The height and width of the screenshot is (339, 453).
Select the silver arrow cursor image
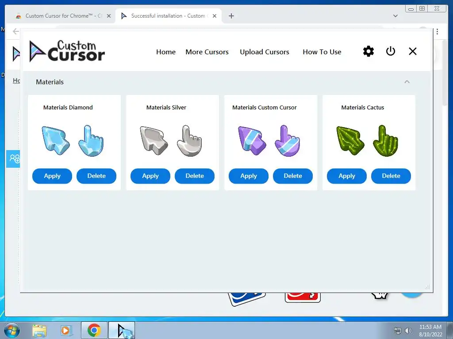point(154,141)
